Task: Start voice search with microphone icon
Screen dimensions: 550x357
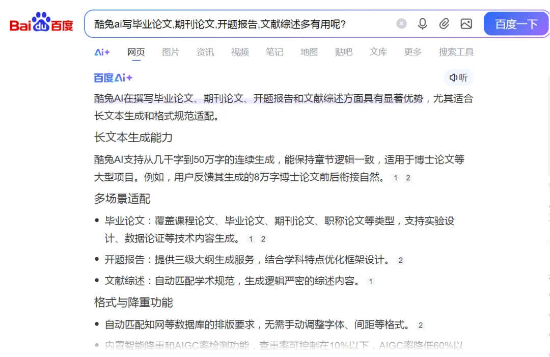Action: coord(422,24)
